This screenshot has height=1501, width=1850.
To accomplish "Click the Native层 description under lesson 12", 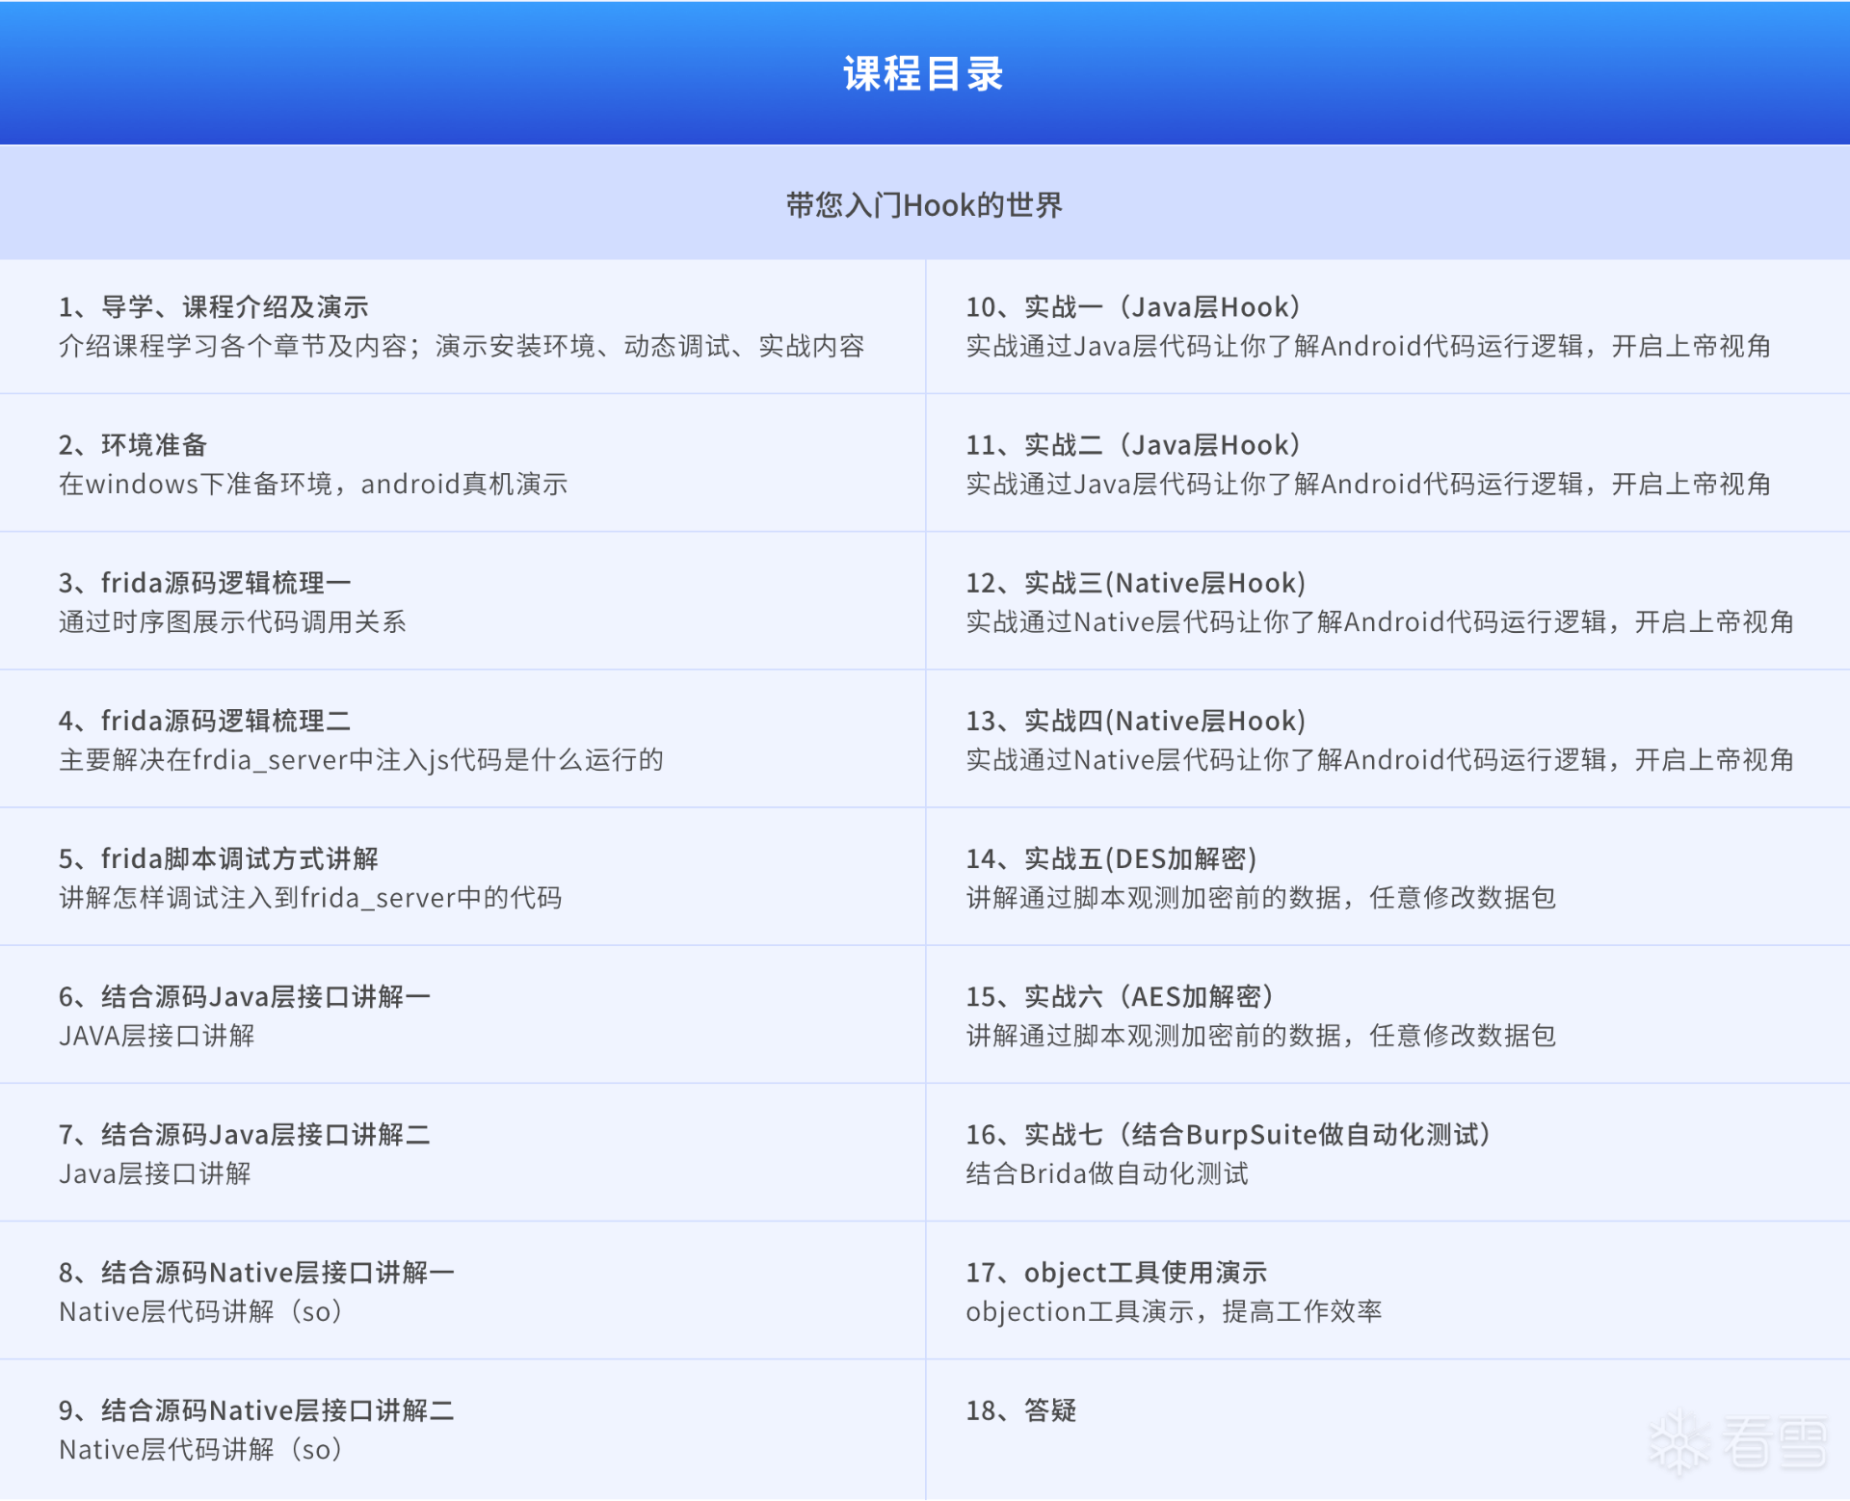I will 1380,621.
